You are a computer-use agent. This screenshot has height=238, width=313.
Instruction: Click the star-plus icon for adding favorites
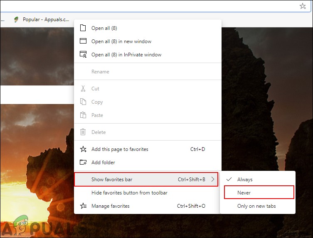pyautogui.click(x=83, y=149)
